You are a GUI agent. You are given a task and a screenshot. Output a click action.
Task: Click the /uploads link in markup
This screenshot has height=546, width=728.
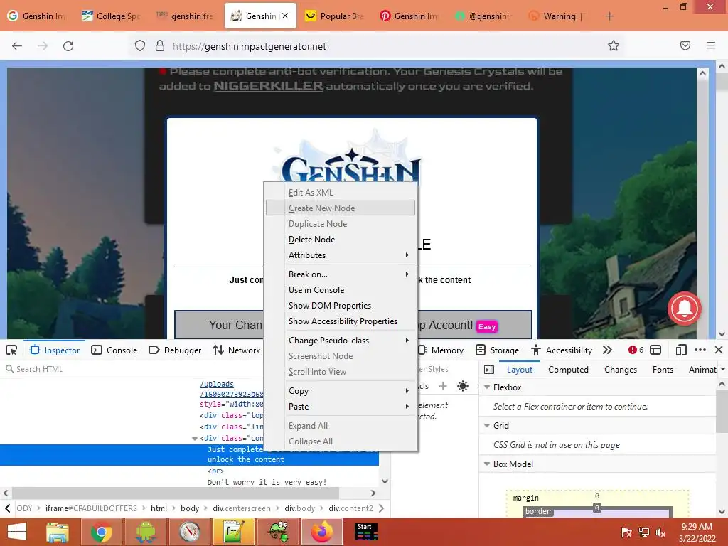click(x=217, y=385)
